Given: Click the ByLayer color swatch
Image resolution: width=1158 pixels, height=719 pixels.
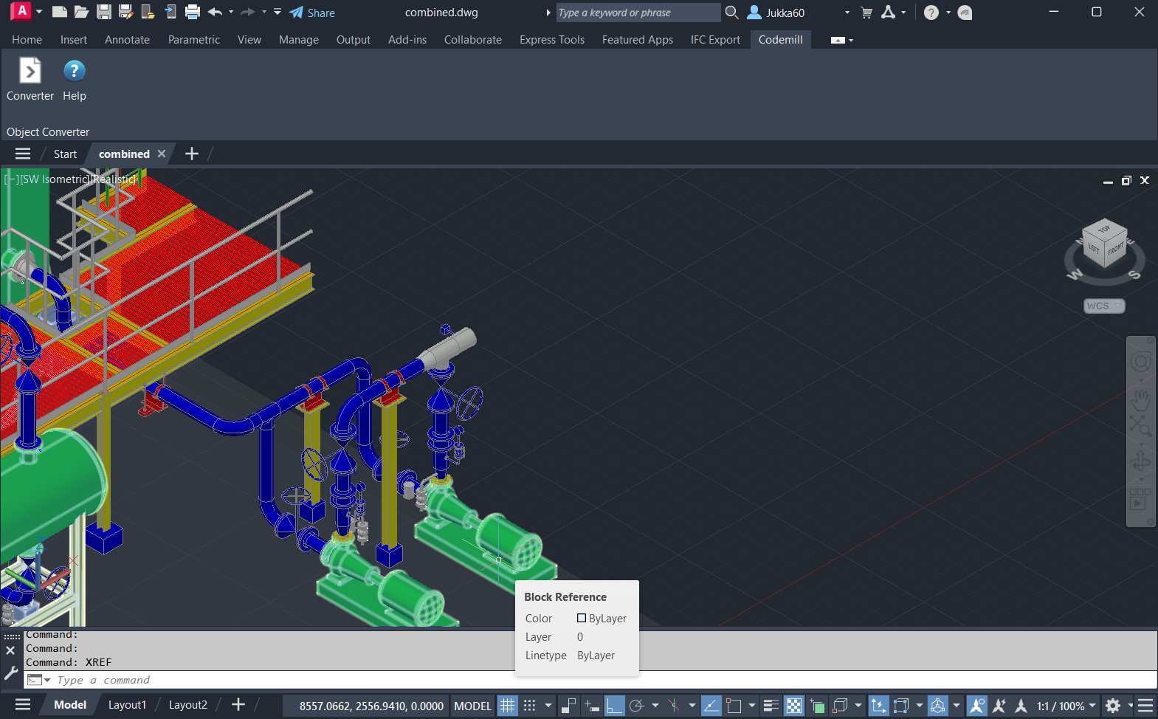Looking at the screenshot, I should 582,619.
